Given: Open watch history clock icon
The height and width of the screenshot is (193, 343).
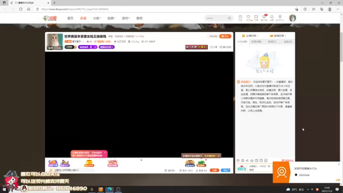Looking at the screenshot, I should pos(241,18).
